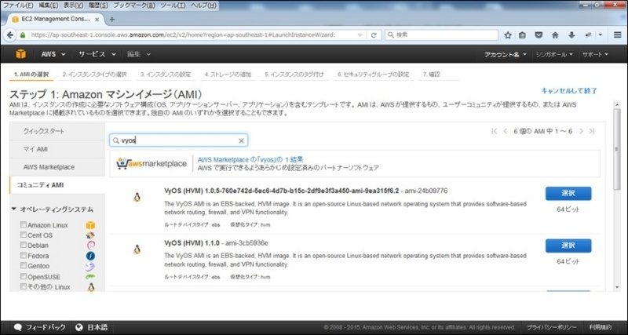
Task: Click the Firefox bookmark star icon
Action: tap(508, 35)
